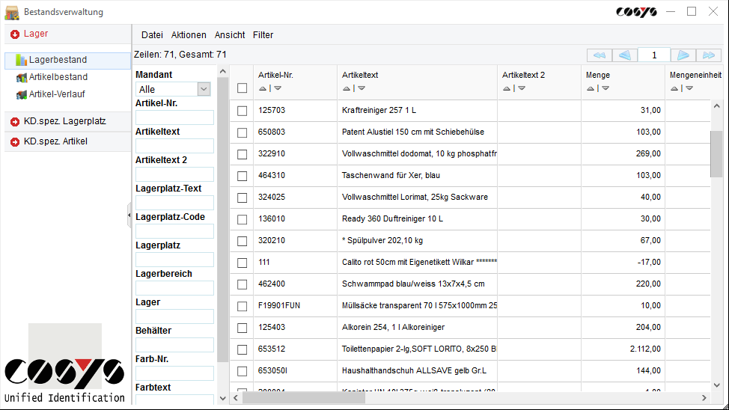Click the Artikeltext filter input field
This screenshot has width=729, height=410.
(174, 146)
